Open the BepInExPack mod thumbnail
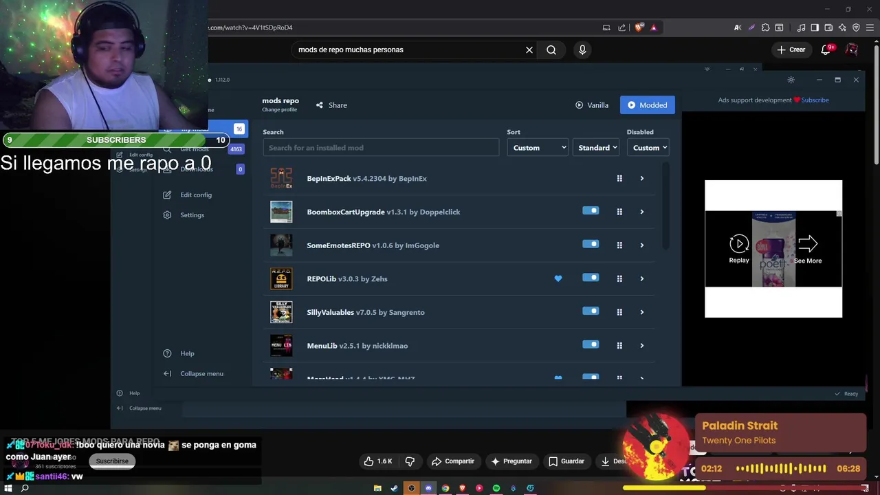Viewport: 880px width, 495px height. tap(281, 179)
